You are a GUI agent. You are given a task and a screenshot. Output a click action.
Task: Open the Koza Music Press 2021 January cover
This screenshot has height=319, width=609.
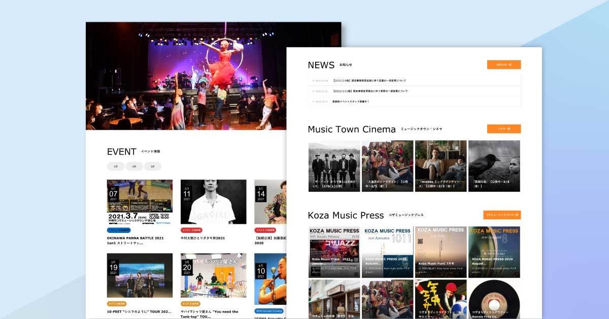point(334,252)
